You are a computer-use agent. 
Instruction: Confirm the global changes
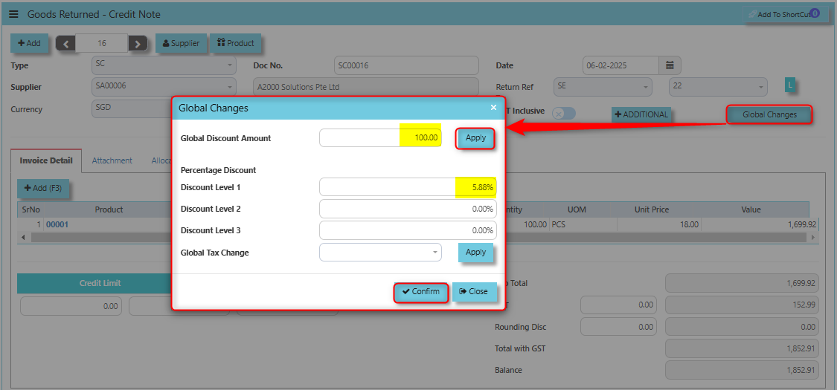(420, 292)
